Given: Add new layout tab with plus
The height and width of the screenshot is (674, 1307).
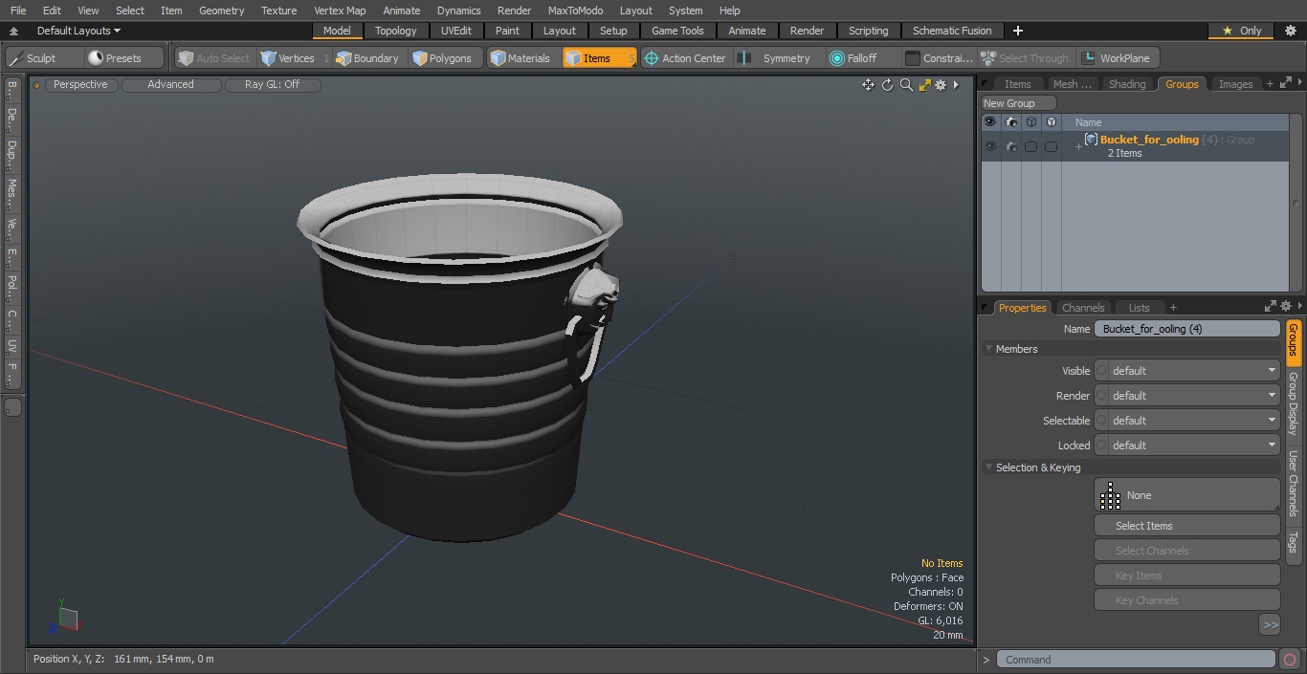Looking at the screenshot, I should (1017, 31).
